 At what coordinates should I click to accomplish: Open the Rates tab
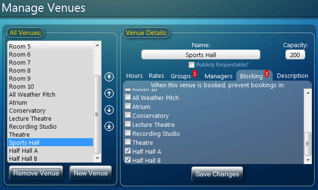click(x=156, y=76)
